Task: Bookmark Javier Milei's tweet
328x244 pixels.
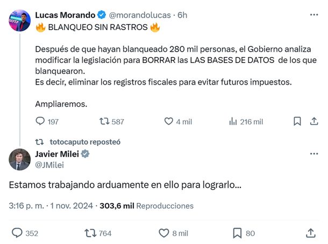Action: 237,233
